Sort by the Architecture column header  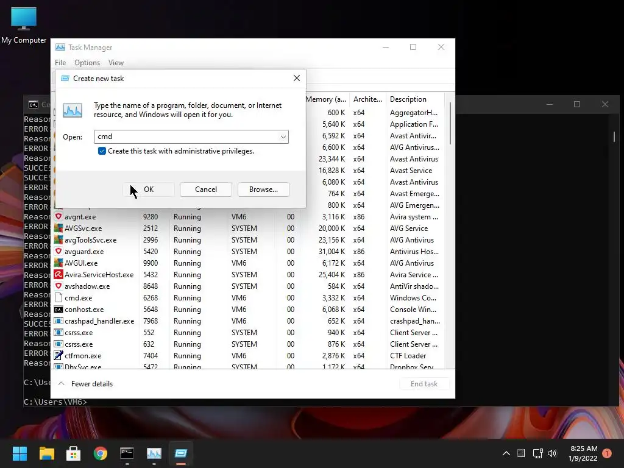[367, 99]
